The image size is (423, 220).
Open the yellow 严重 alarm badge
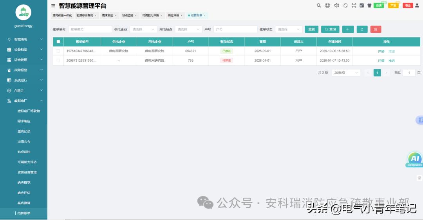pyautogui.click(x=393, y=5)
